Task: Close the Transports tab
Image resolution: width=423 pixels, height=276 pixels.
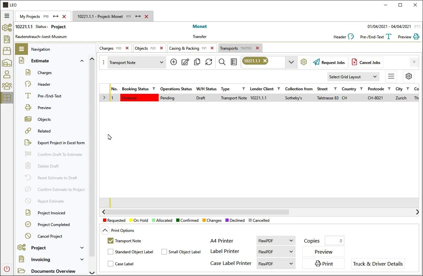Action: tap(258, 48)
